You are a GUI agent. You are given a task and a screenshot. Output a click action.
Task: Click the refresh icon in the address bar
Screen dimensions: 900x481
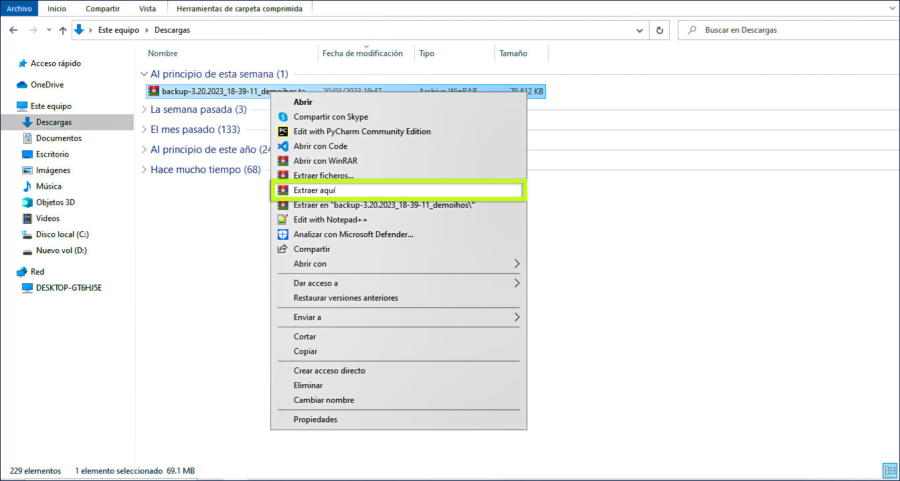tap(660, 29)
